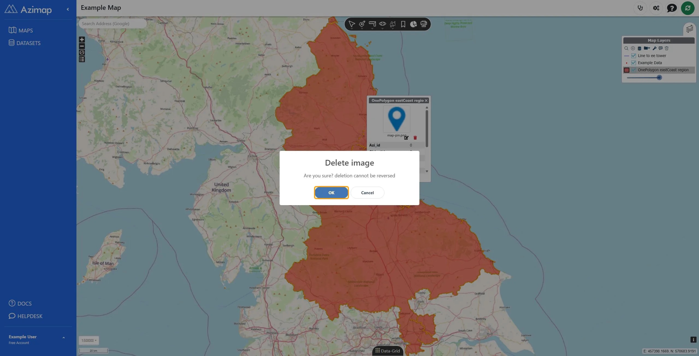Open the DATASETS menu in sidebar
Screen dimensions: 699x356
click(25, 43)
